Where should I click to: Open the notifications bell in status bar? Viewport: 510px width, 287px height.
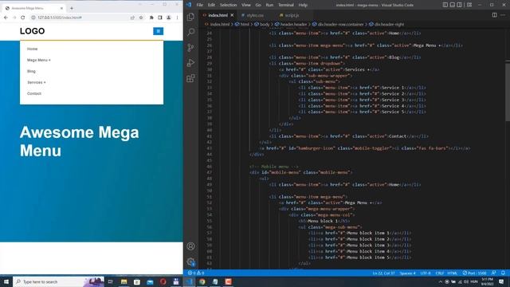tap(503, 273)
